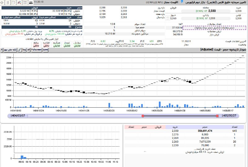Open the note sheet icon in top toolbar
Image resolution: width=248 pixels, height=167 pixels.
click(x=13, y=2)
